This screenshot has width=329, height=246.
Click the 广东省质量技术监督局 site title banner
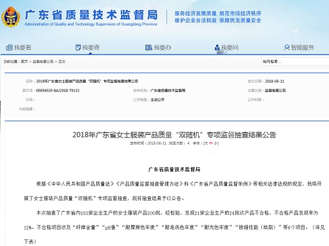(91, 17)
